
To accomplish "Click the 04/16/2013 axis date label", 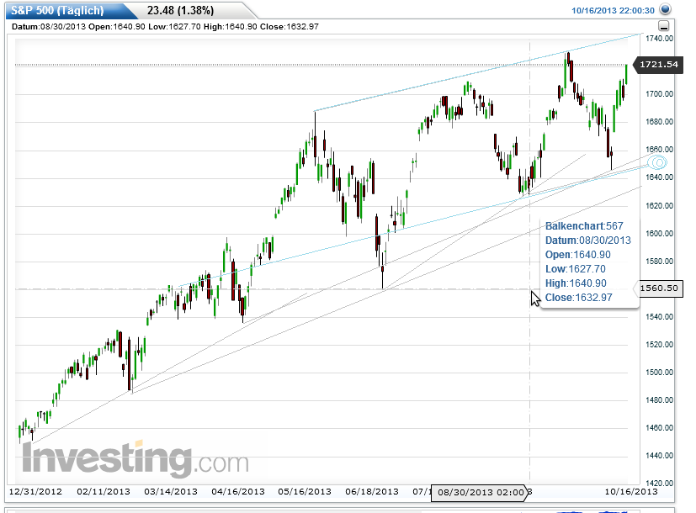I will (x=238, y=492).
